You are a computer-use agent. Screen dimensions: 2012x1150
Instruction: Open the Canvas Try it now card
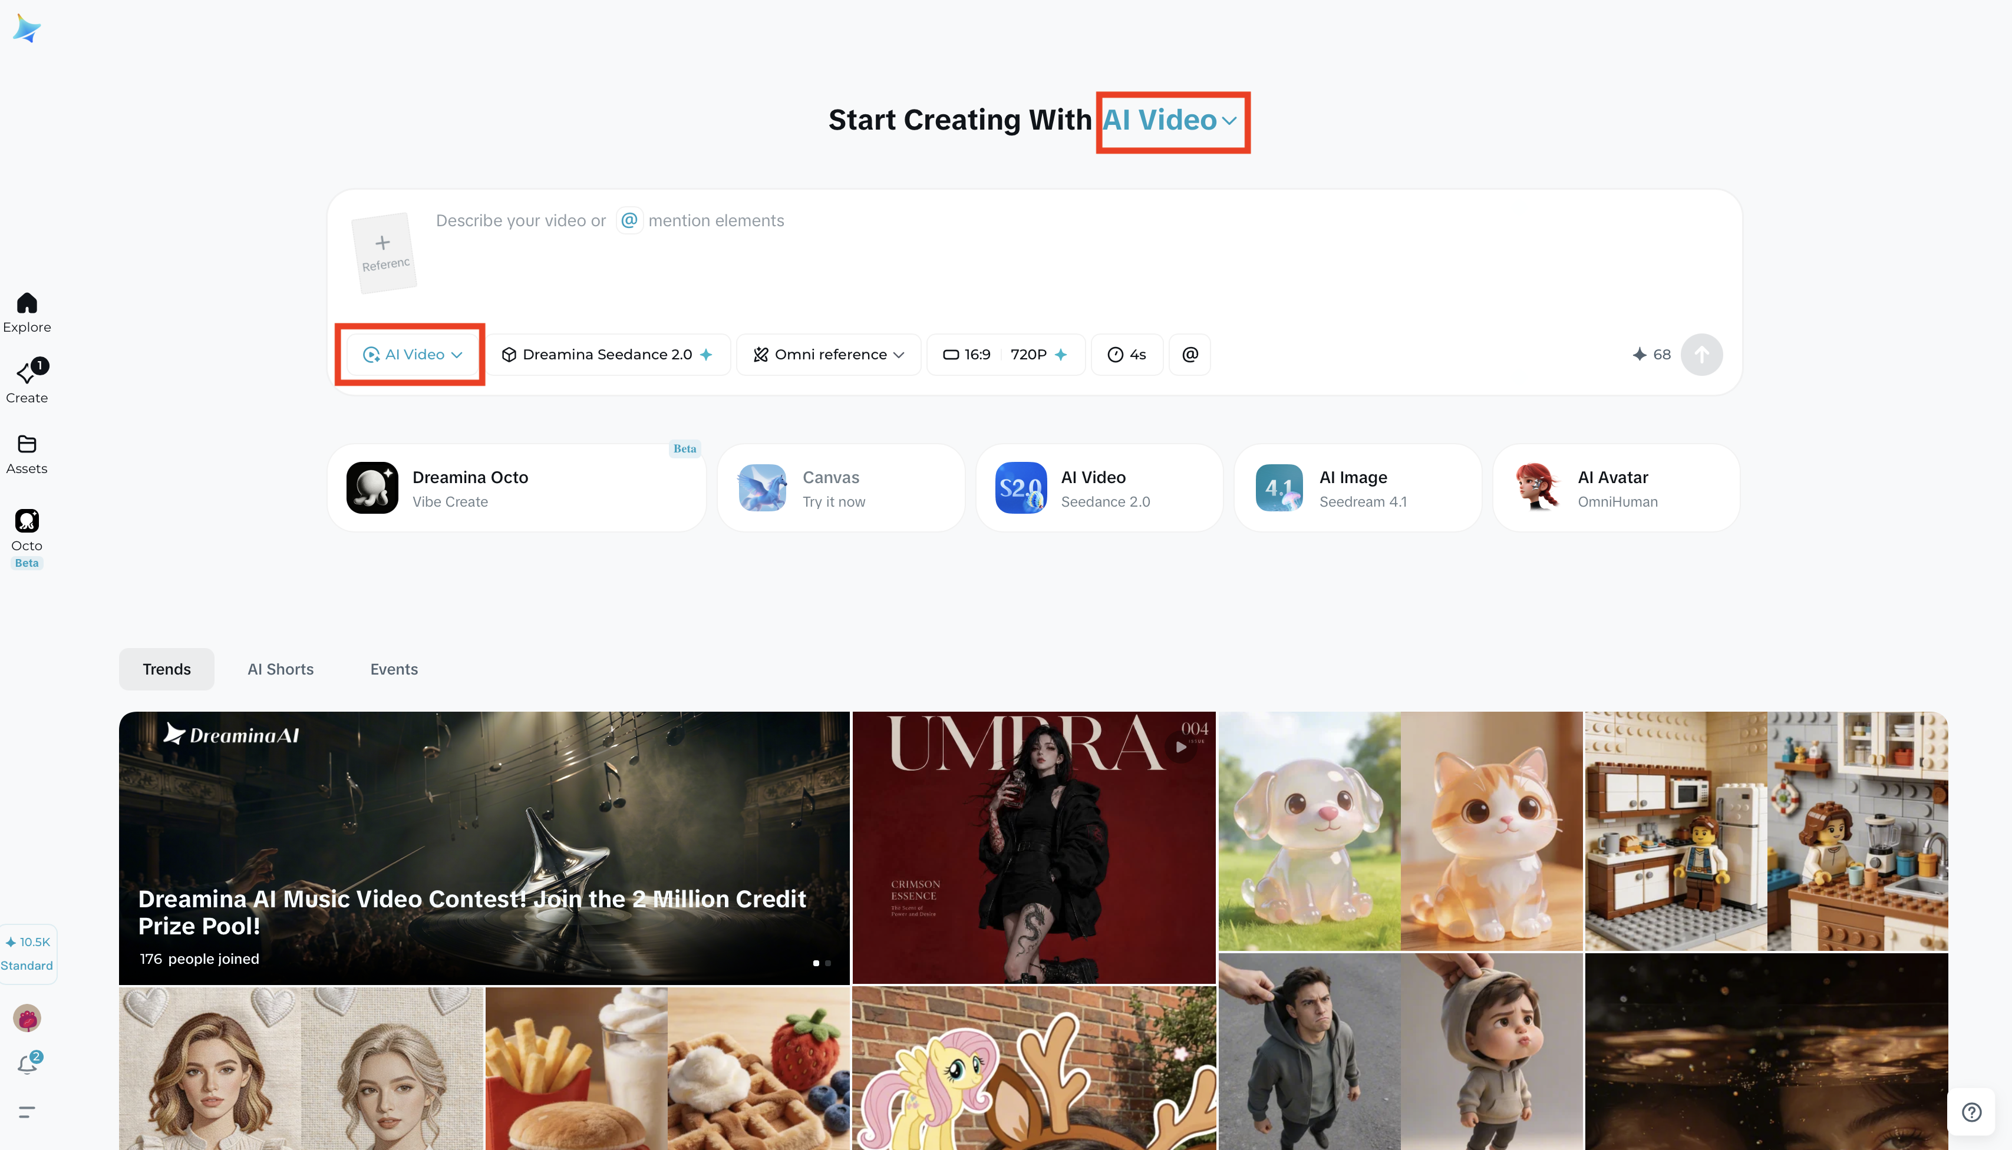pos(842,488)
